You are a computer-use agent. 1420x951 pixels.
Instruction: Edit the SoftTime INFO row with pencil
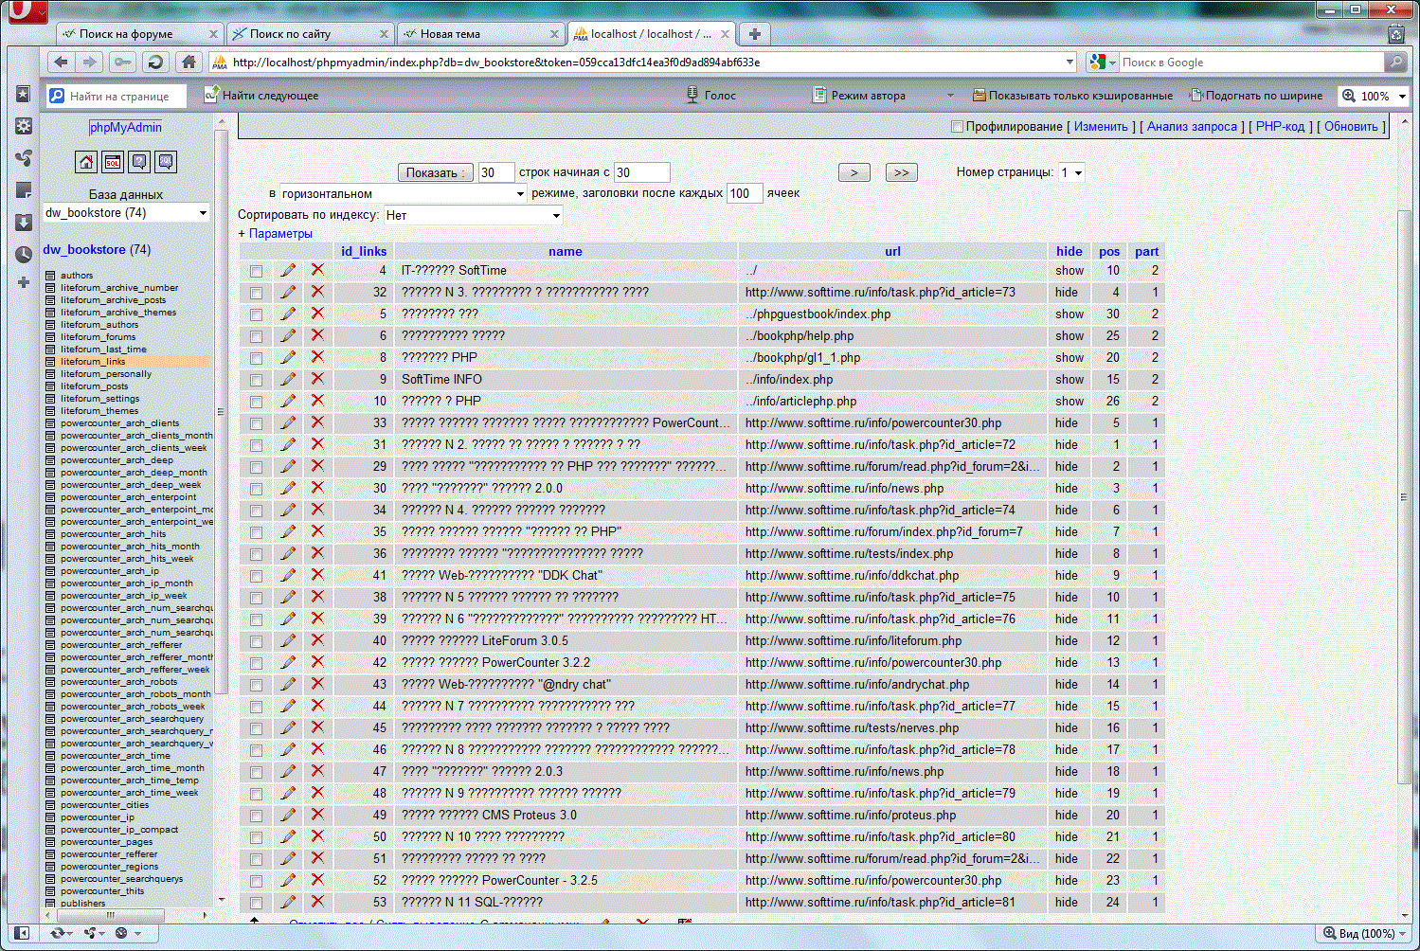[288, 379]
